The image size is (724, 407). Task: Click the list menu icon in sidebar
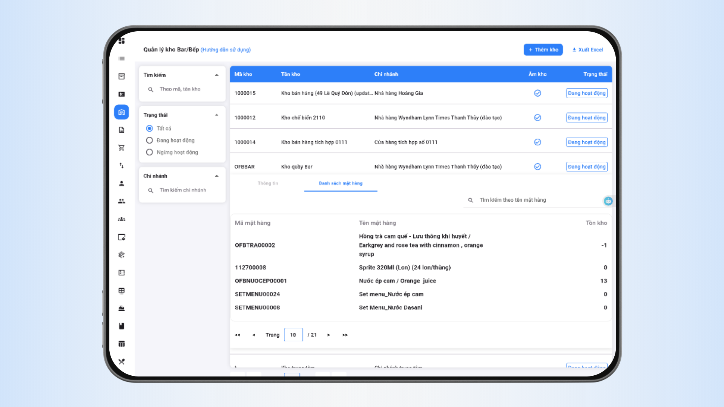click(121, 58)
